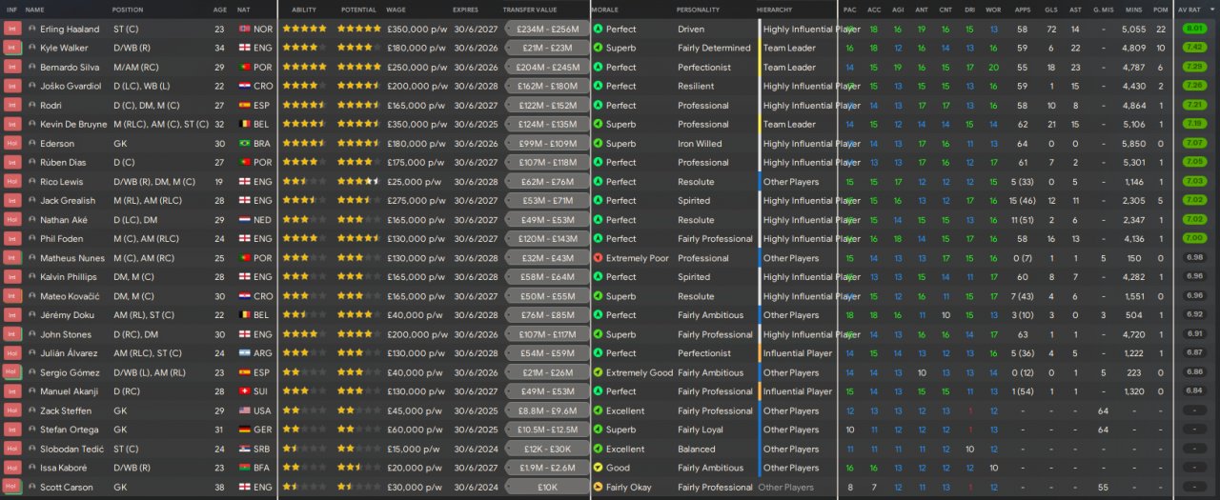The width and height of the screenshot is (1220, 500).
Task: Sort by the ABILITY column header
Action: (x=304, y=10)
